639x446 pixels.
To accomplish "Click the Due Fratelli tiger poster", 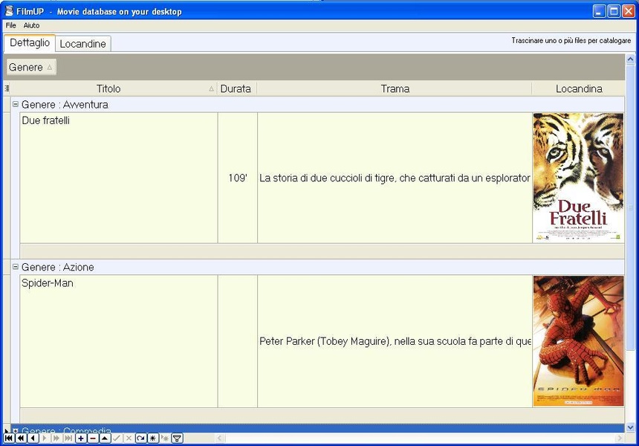I will (578, 177).
